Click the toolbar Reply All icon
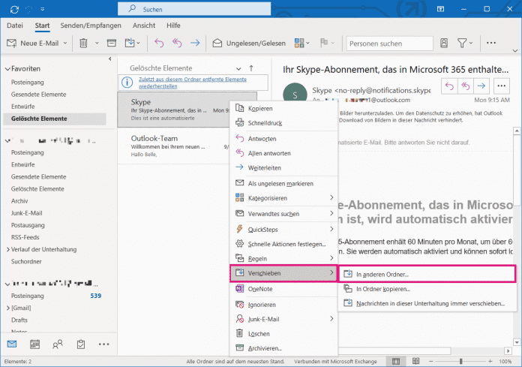Image resolution: width=522 pixels, height=367 pixels. pyautogui.click(x=177, y=43)
